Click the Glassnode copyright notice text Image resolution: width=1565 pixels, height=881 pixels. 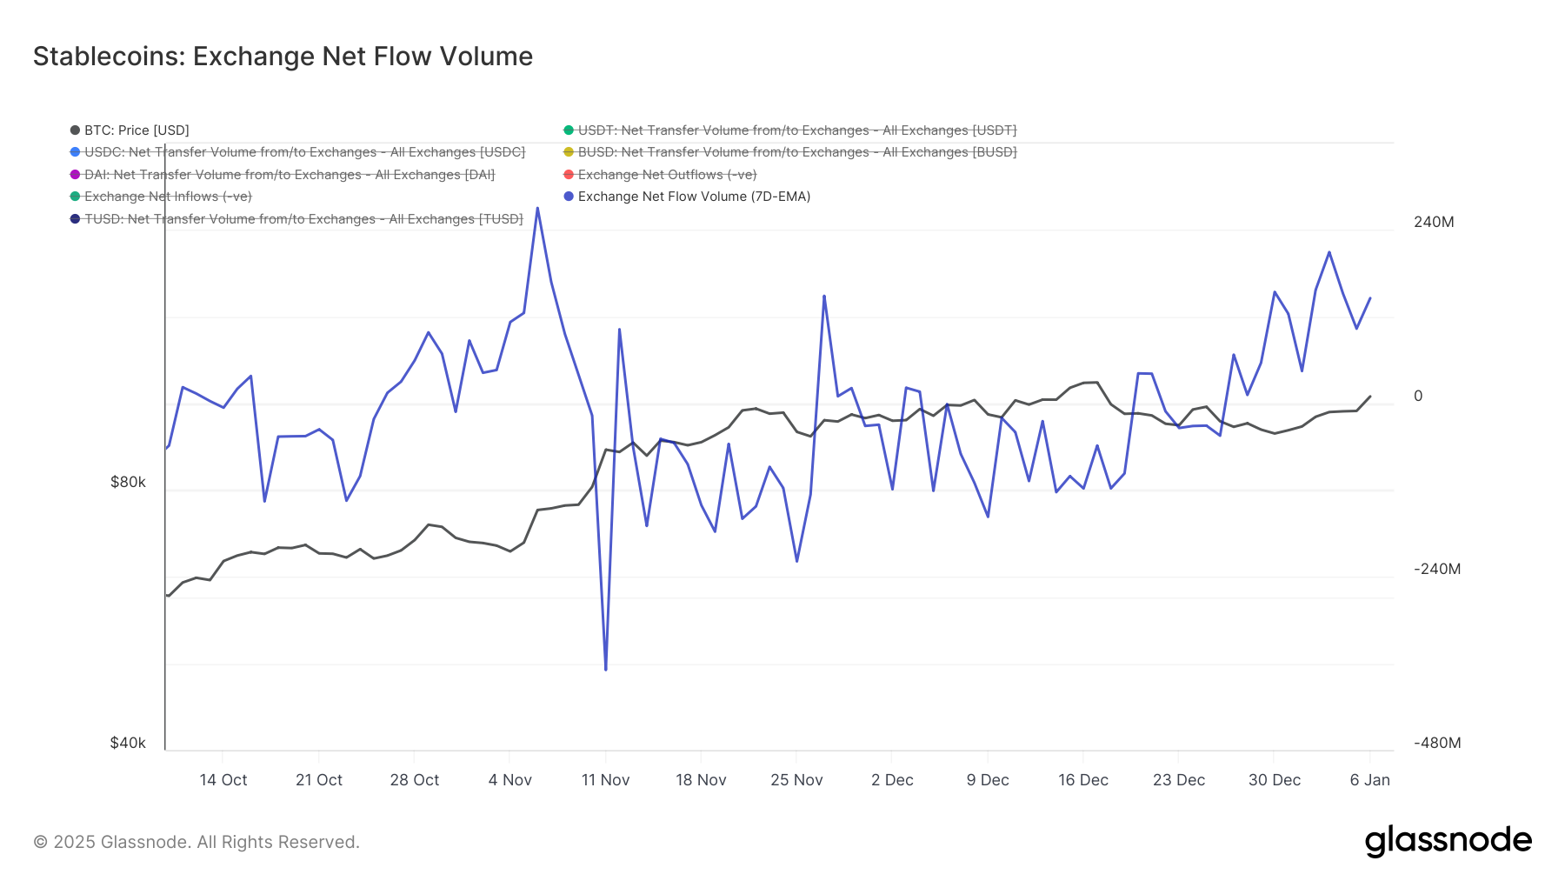tap(196, 842)
